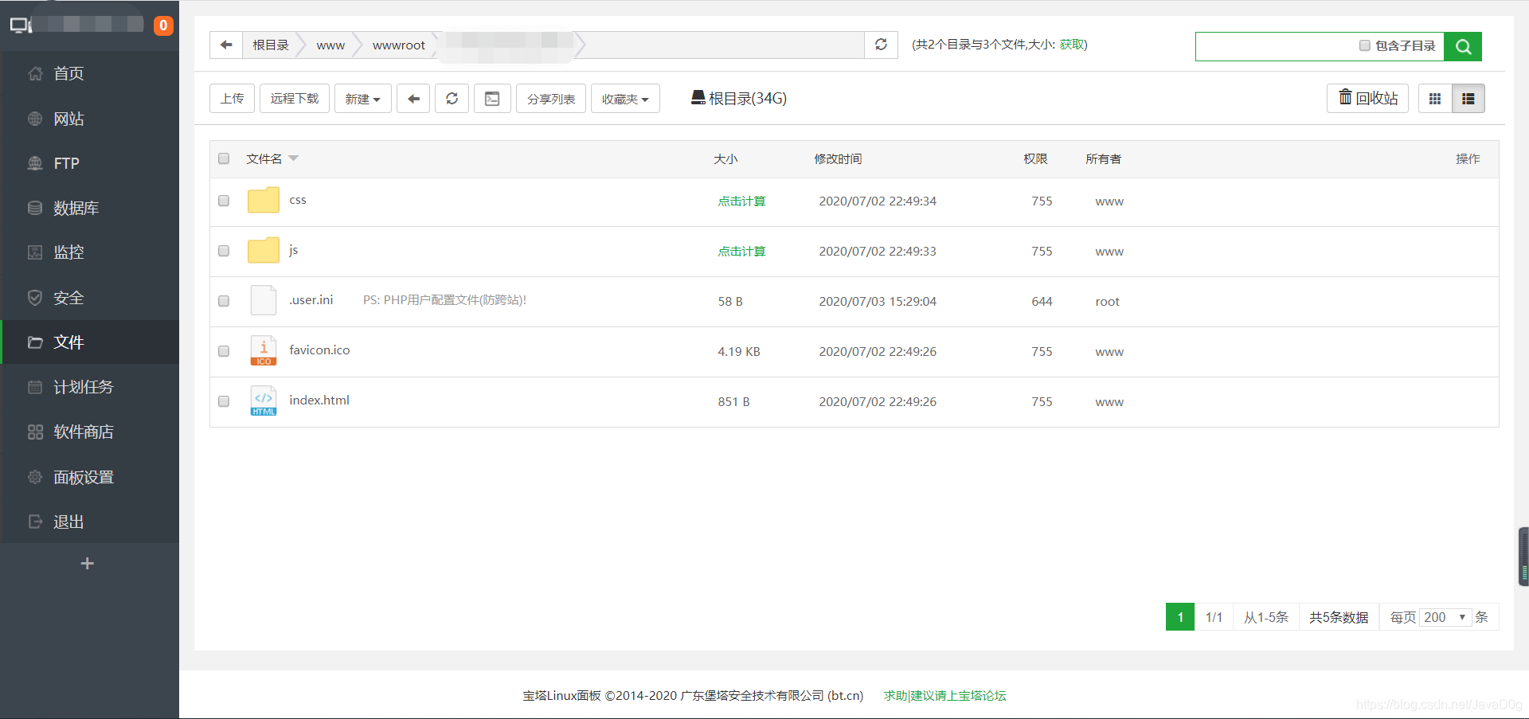Open the 计划任务 calendar icon
This screenshot has width=1529, height=719.
pyautogui.click(x=35, y=387)
